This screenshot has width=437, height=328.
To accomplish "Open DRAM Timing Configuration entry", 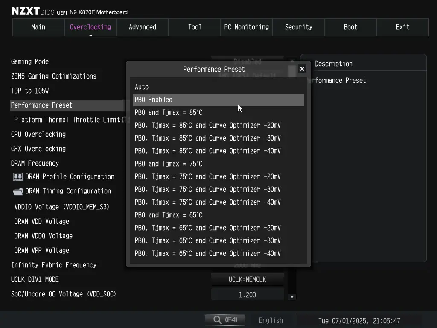I will click(x=68, y=191).
